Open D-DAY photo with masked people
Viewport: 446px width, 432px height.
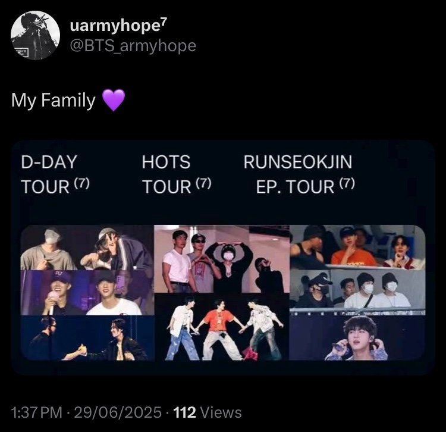point(87,248)
